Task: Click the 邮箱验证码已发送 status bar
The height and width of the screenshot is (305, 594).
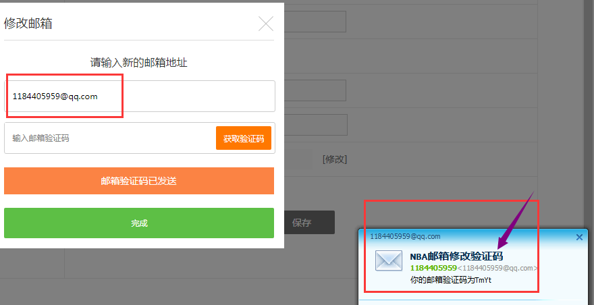Action: pyautogui.click(x=139, y=181)
